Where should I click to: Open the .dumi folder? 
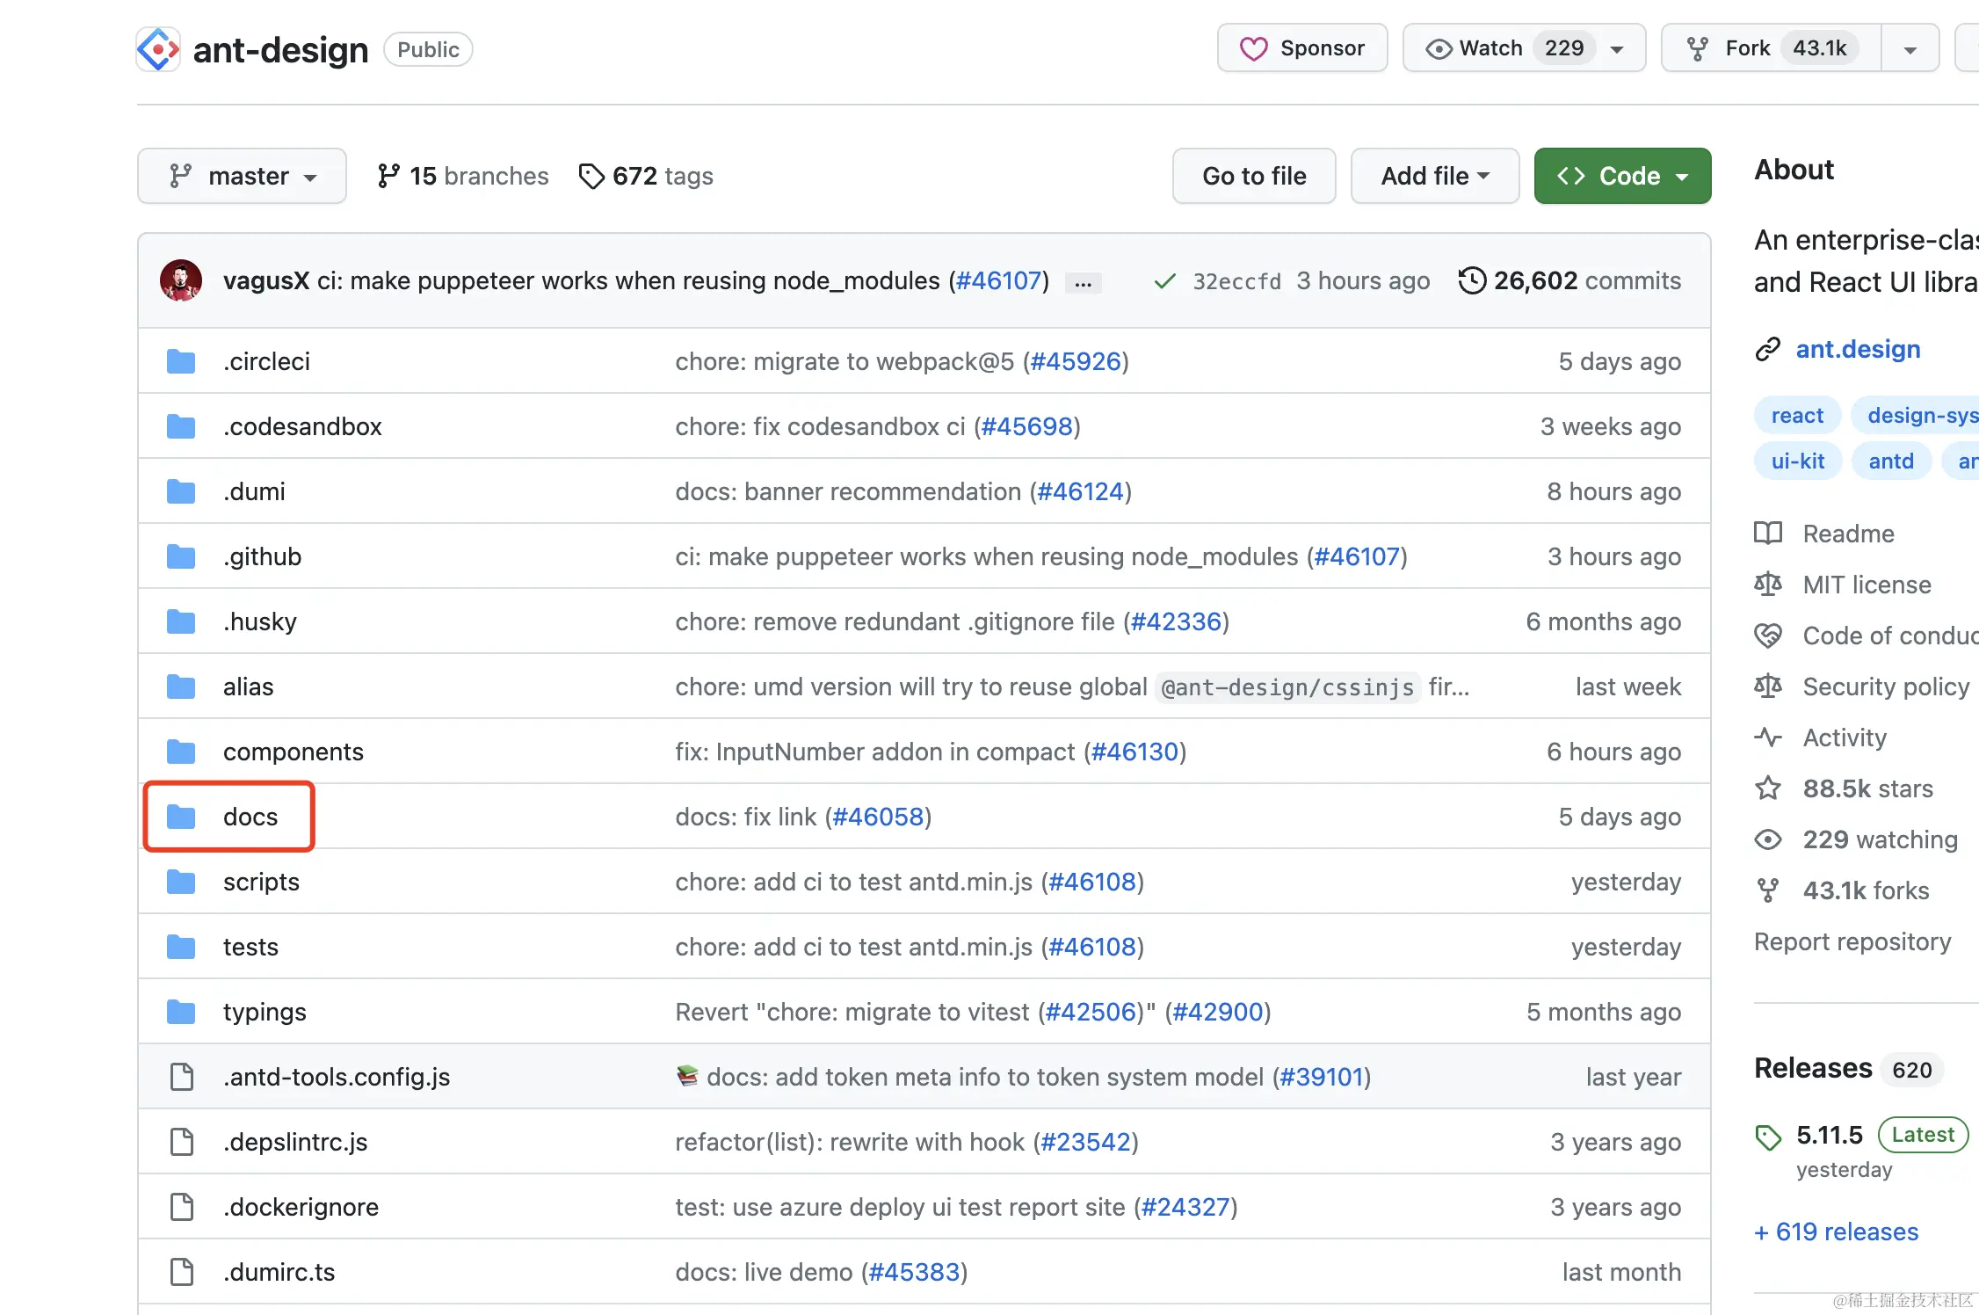tap(254, 491)
